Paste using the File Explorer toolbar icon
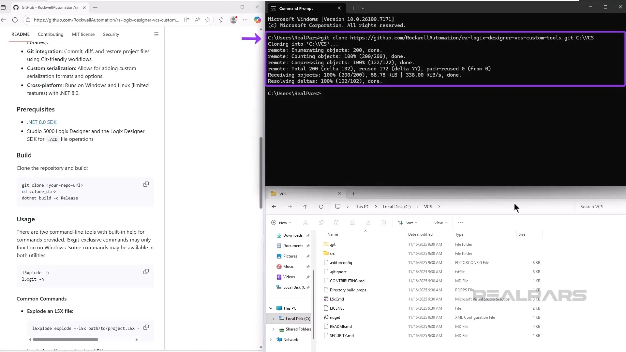 coord(336,223)
